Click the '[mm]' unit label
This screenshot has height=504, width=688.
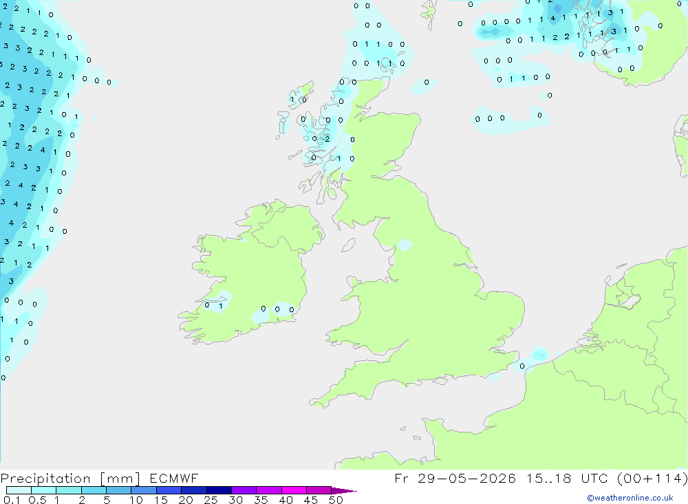pos(120,479)
